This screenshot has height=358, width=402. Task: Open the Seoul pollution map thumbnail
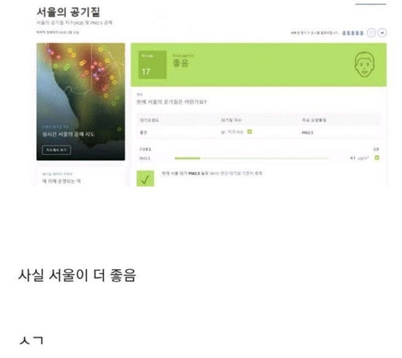[81, 101]
